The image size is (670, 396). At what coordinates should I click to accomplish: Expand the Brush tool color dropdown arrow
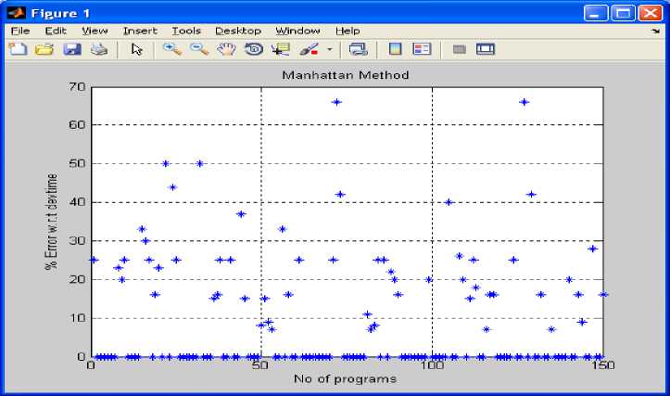coord(328,49)
